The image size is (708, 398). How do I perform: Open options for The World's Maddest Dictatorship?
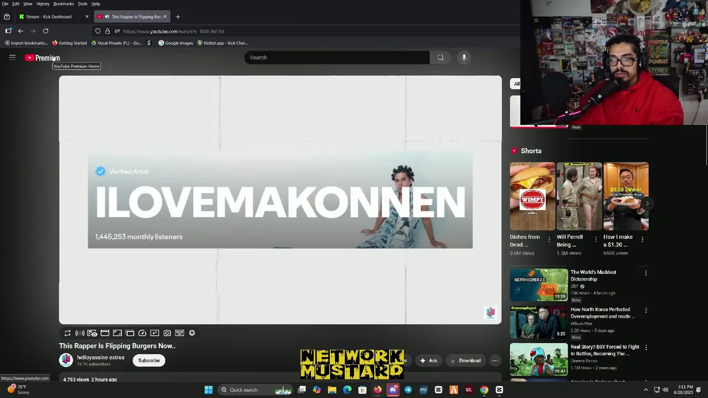click(645, 273)
